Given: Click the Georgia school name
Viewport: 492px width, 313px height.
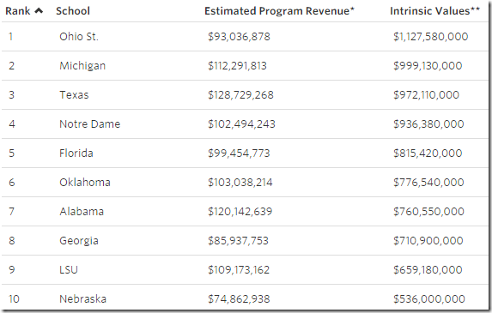Looking at the screenshot, I should (79, 241).
